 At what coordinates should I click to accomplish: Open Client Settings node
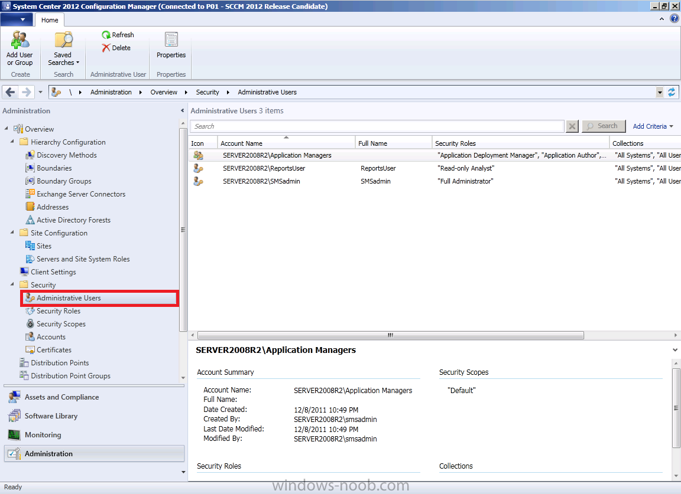click(x=48, y=272)
